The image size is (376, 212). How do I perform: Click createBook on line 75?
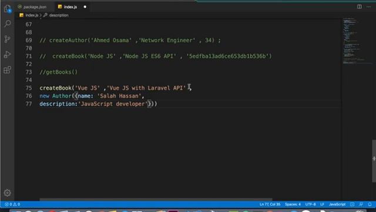55,88
